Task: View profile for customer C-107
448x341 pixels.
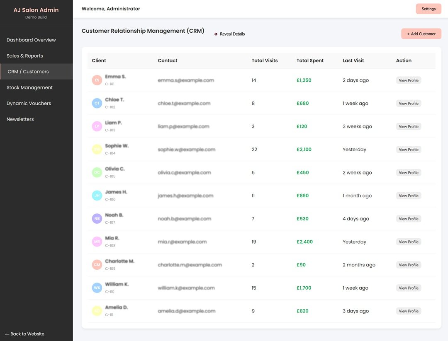Action: point(409,219)
